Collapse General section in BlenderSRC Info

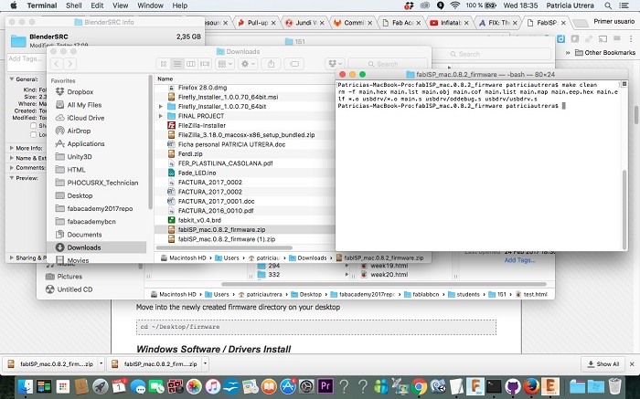coord(11,79)
